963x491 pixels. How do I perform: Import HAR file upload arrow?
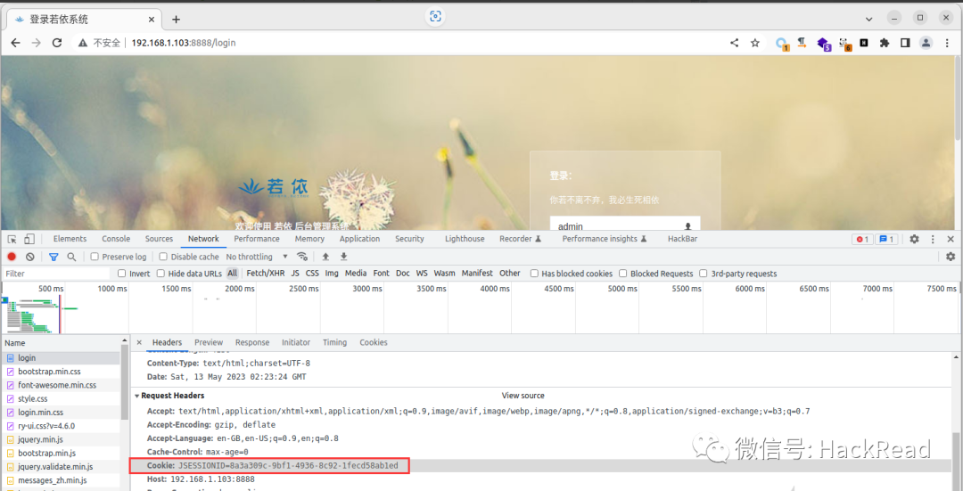[x=325, y=257]
